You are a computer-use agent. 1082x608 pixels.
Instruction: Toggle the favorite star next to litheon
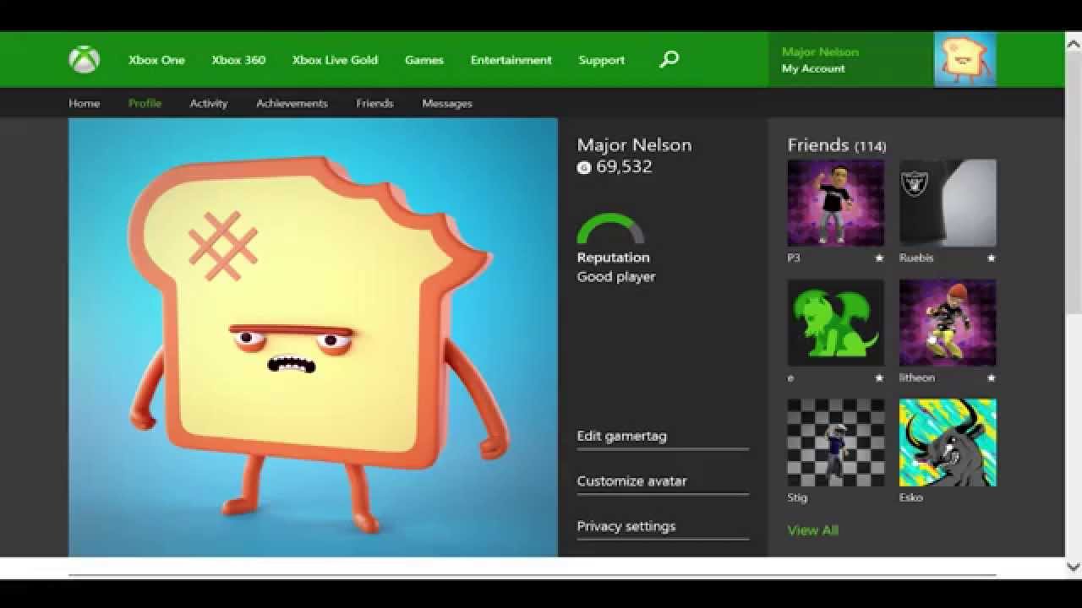[992, 378]
